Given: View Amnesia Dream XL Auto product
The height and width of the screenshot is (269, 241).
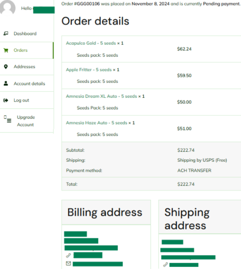Looking at the screenshot, I should [102, 96].
